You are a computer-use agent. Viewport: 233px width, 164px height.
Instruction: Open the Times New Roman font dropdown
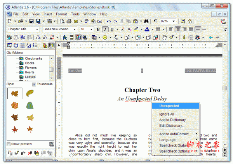75,29
